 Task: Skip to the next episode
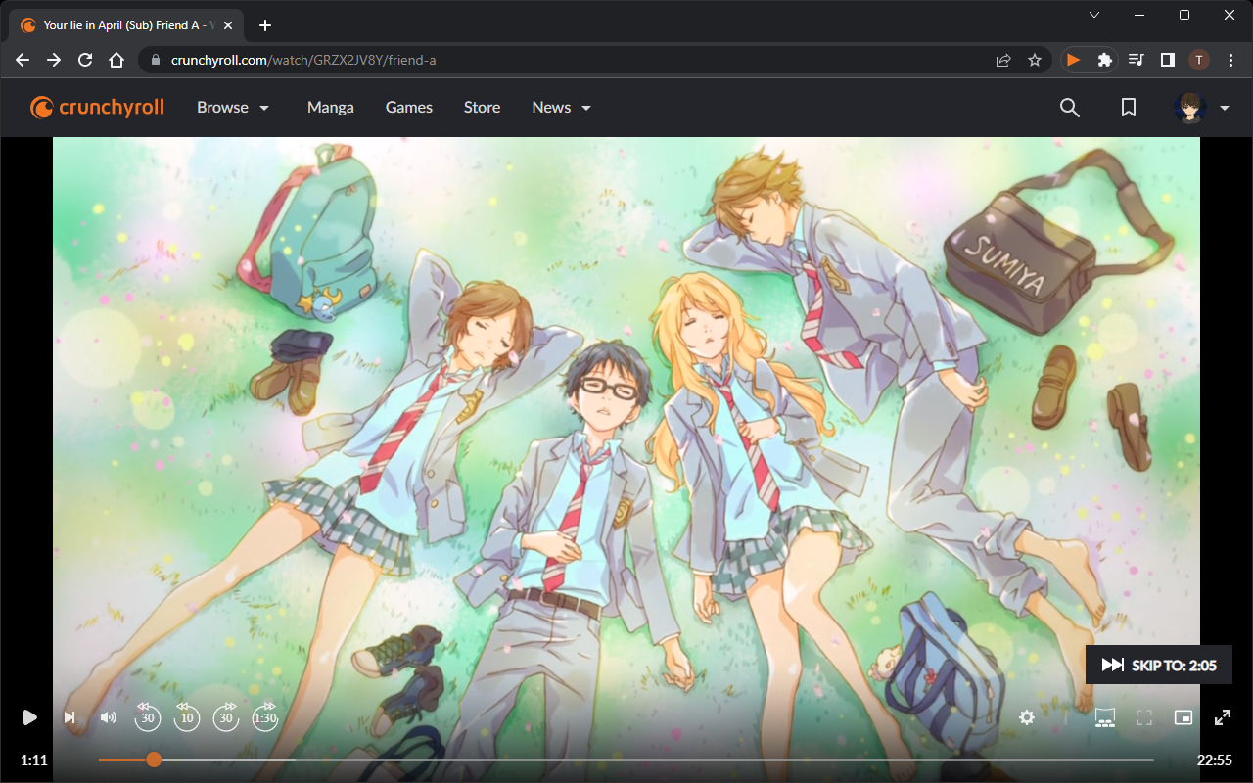(x=70, y=717)
